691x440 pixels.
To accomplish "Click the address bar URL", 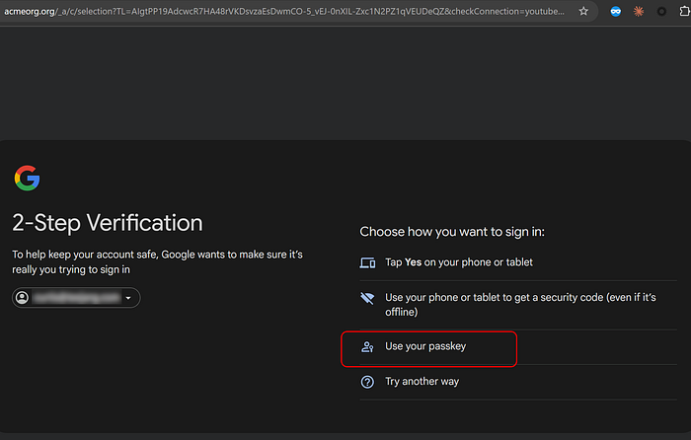I will pos(284,12).
